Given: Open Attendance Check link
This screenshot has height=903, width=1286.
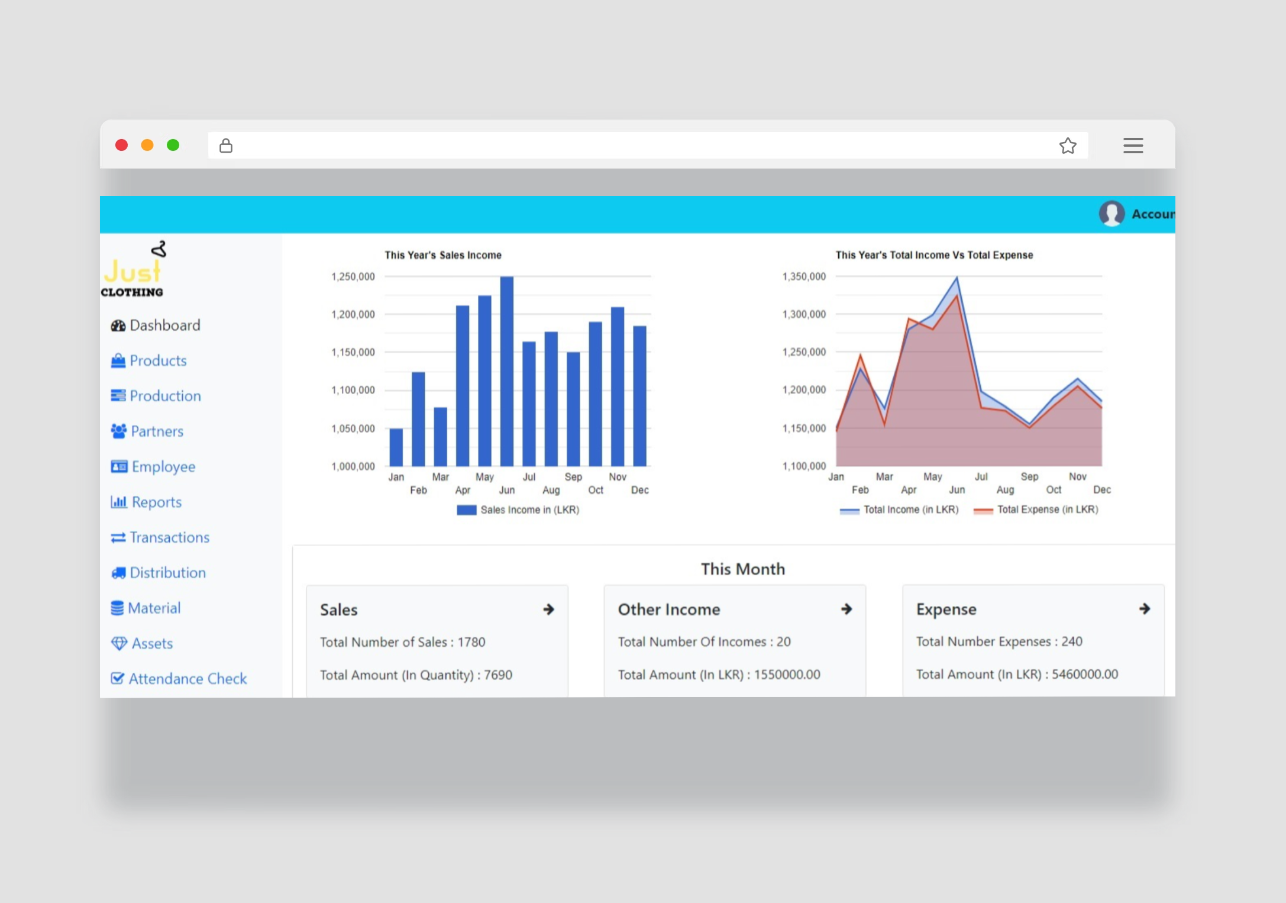Looking at the screenshot, I should coord(188,679).
